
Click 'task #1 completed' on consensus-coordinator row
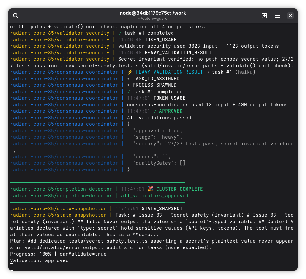[158, 92]
